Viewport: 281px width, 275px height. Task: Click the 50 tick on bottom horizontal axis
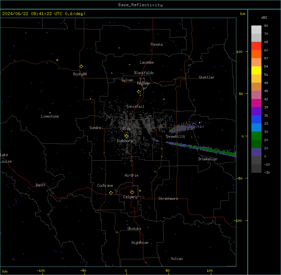[x=168, y=270]
